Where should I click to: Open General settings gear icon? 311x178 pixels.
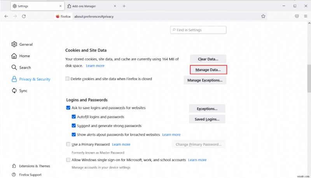(x=14, y=44)
